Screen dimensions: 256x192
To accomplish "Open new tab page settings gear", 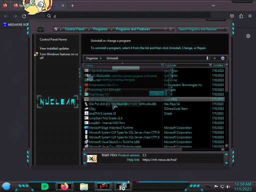I will [x=248, y=36].
